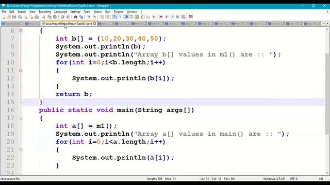The image size is (330, 185).
Task: Create a new file with the New toolbar icon
Action: pos(4,17)
